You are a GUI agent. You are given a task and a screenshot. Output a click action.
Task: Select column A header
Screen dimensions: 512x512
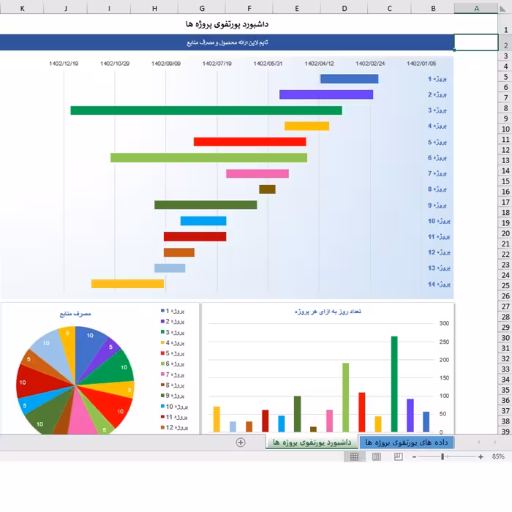point(476,8)
